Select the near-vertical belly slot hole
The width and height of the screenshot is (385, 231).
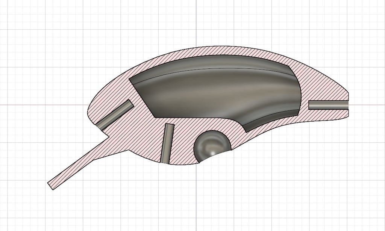pyautogui.click(x=167, y=143)
